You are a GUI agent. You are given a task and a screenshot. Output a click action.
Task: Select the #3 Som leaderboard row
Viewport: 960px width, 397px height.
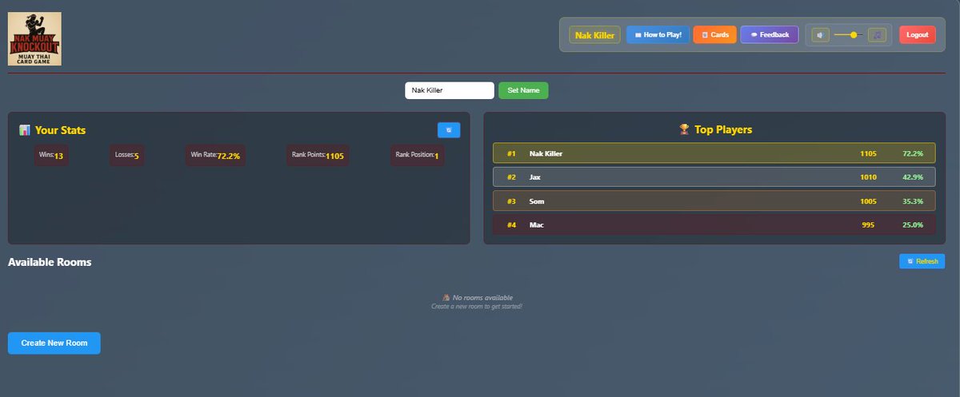(714, 201)
